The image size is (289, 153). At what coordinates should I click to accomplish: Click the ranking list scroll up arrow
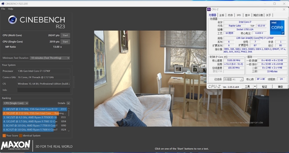pyautogui.click(x=69, y=109)
